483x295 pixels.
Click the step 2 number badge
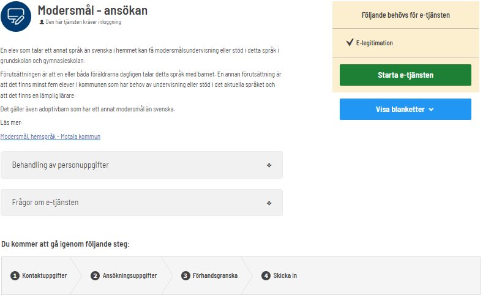(x=95, y=276)
